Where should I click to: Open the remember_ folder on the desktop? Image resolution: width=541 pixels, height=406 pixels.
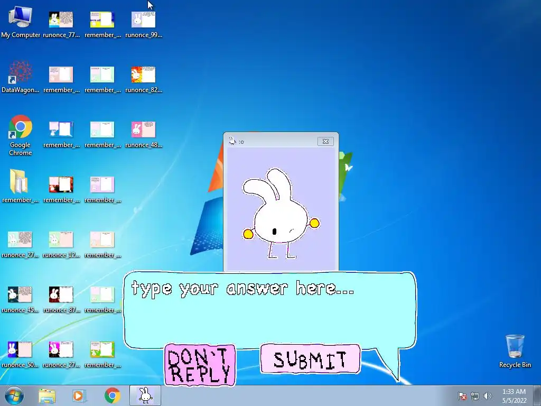pos(21,187)
